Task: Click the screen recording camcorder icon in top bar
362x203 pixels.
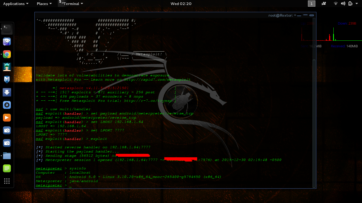Action: coord(324,3)
